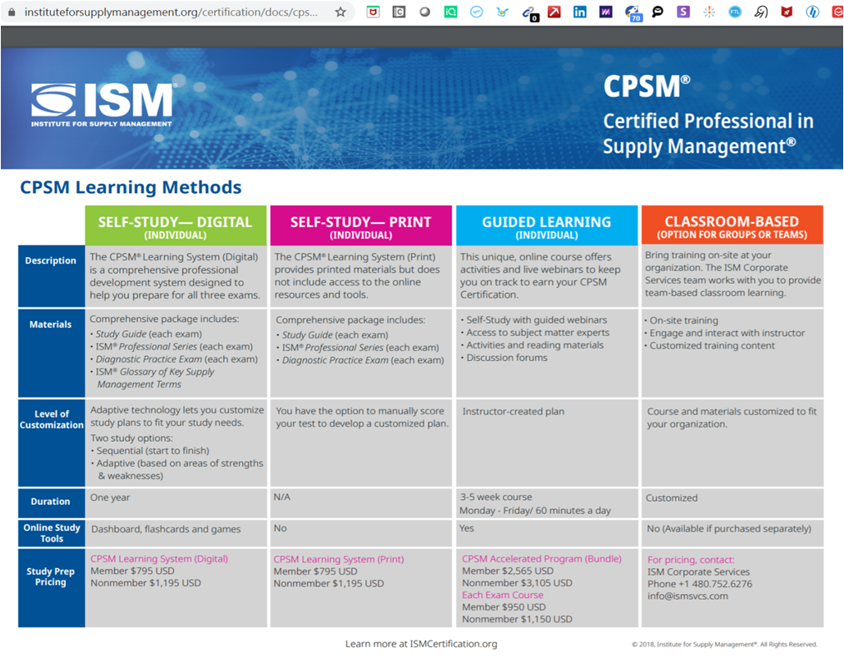
Task: Click the Duration row label
Action: click(x=51, y=503)
